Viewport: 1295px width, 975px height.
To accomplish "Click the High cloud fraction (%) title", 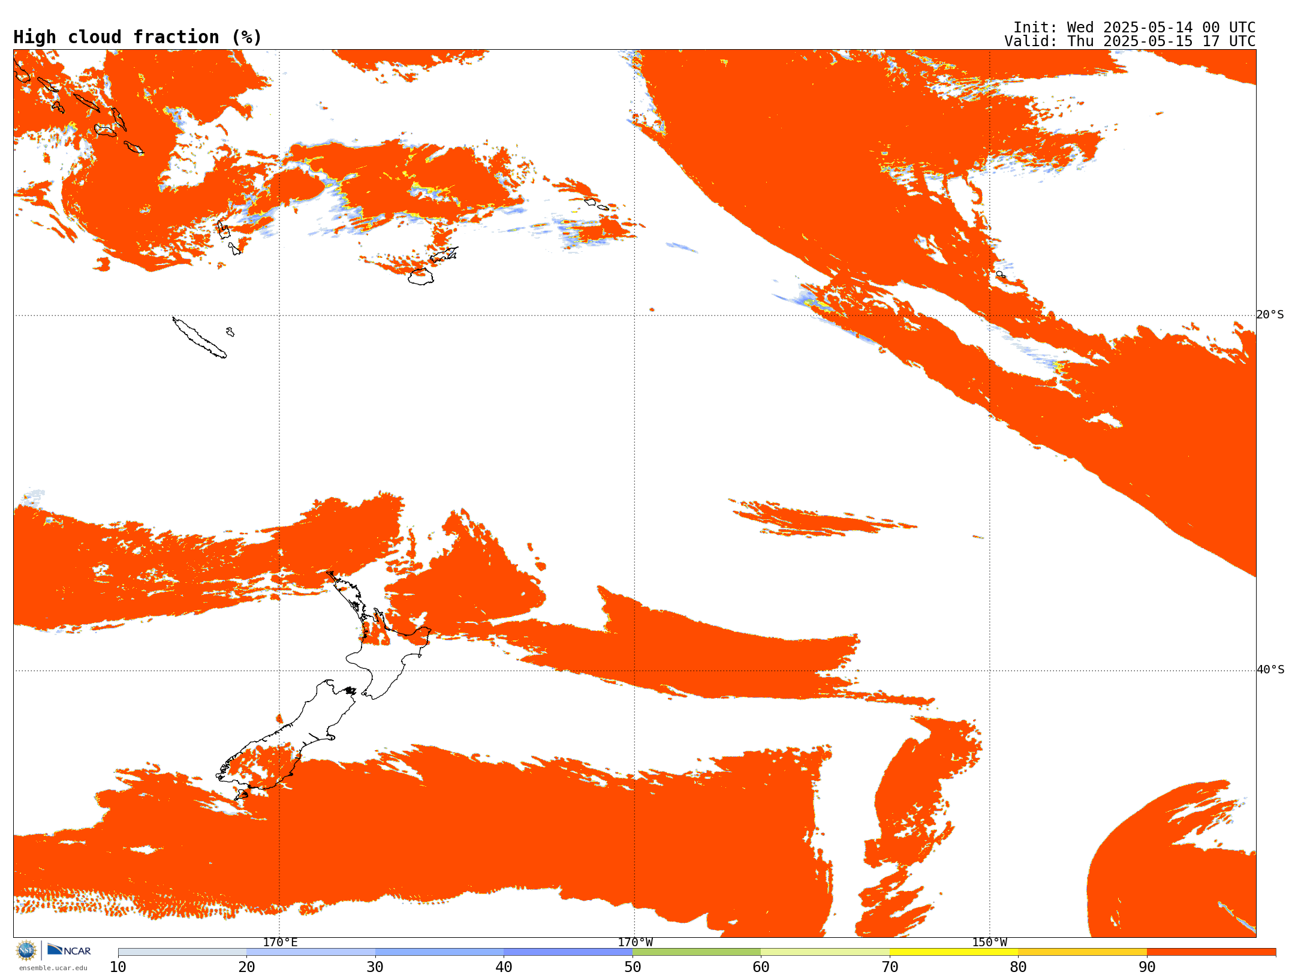I will point(137,37).
